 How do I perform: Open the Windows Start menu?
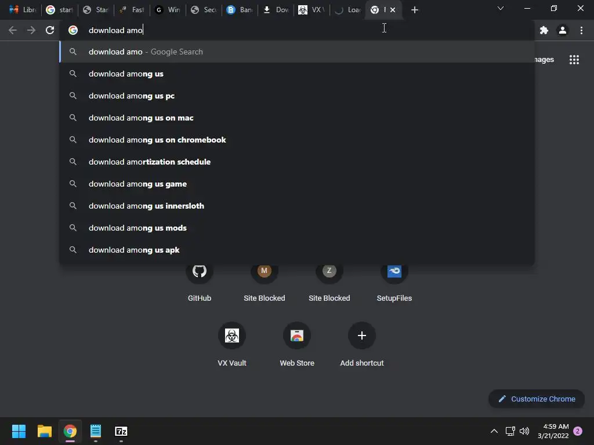[x=19, y=431]
